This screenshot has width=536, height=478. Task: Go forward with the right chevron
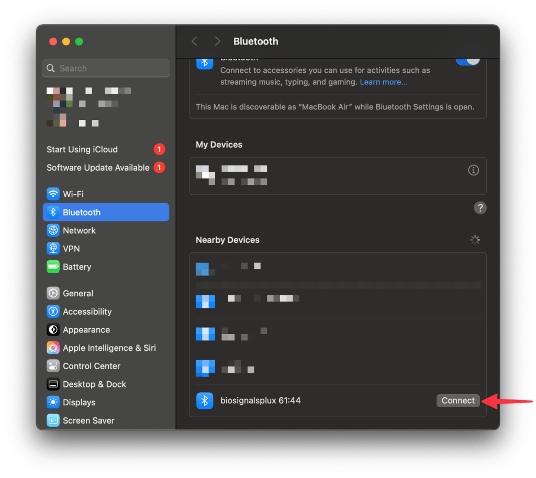pos(217,41)
